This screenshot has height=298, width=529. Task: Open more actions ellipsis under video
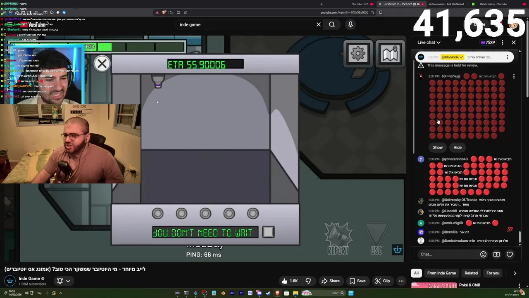[401, 281]
